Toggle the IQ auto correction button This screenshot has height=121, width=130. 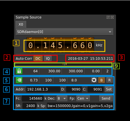48,58
